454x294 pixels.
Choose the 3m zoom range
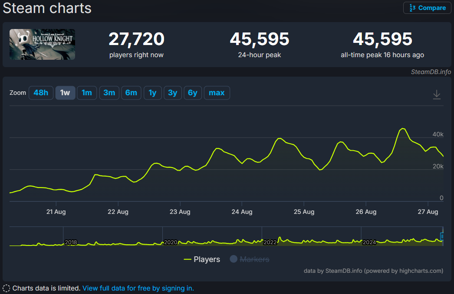coord(109,93)
